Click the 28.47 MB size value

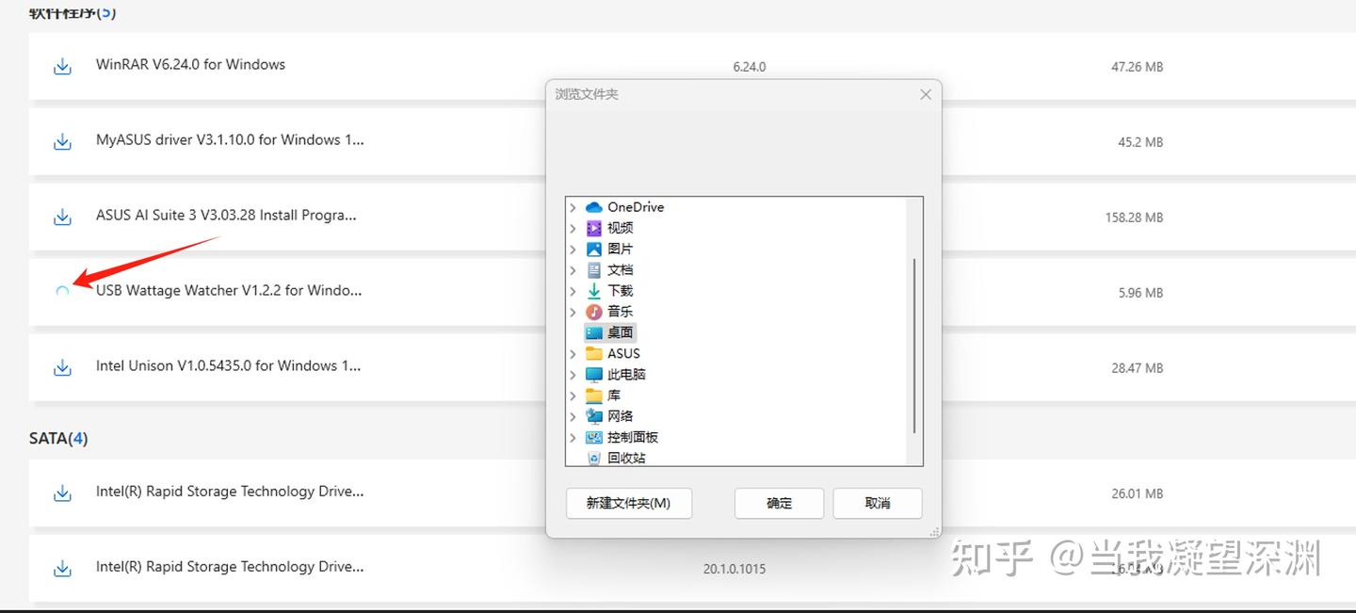[x=1137, y=368]
